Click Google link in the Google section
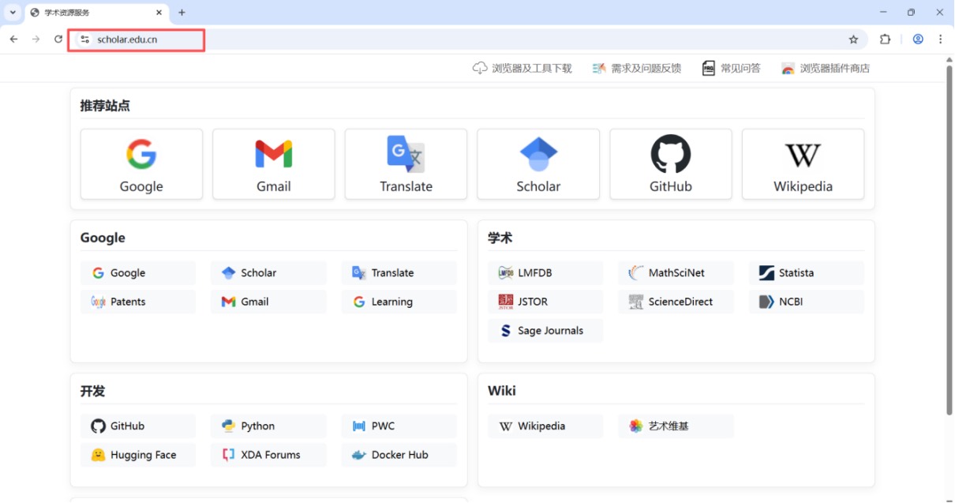The height and width of the screenshot is (503, 955). [x=138, y=273]
